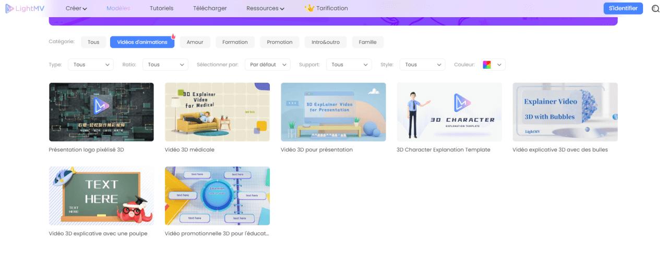Go to Modèles in navigation
This screenshot has height=256, width=668.
[118, 8]
